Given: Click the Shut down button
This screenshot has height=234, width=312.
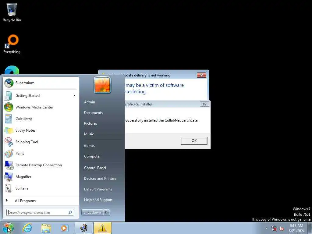Looking at the screenshot, I should (x=92, y=212).
